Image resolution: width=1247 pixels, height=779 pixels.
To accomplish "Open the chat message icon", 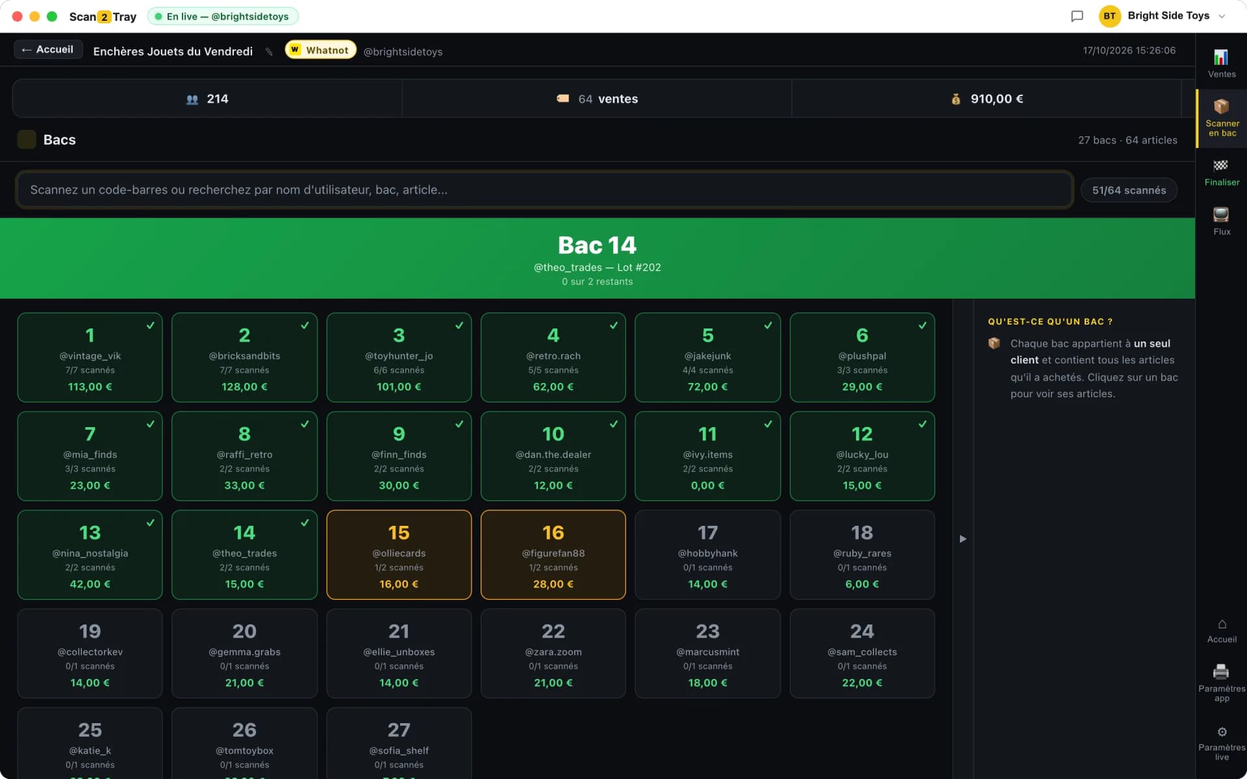I will coord(1077,16).
